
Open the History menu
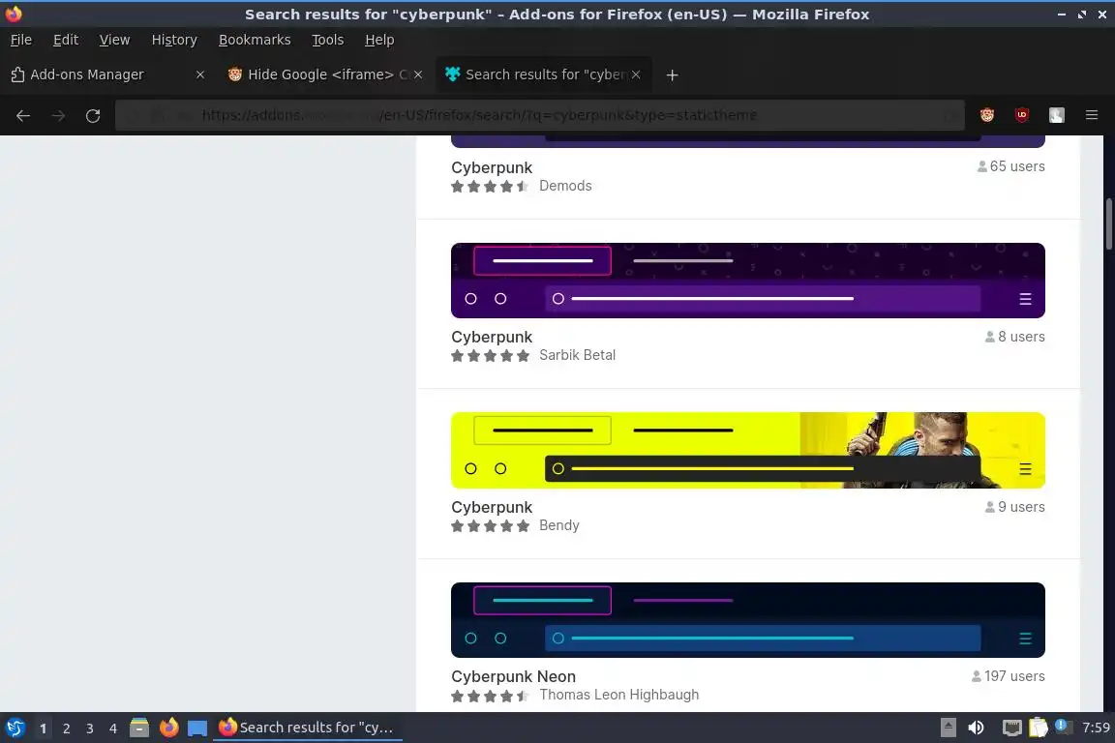click(x=174, y=40)
